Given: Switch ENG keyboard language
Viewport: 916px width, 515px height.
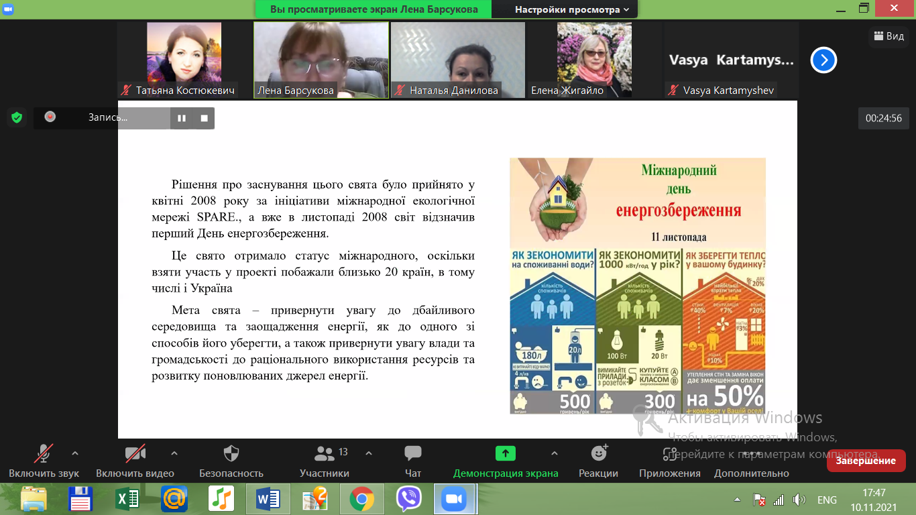Looking at the screenshot, I should click(827, 500).
